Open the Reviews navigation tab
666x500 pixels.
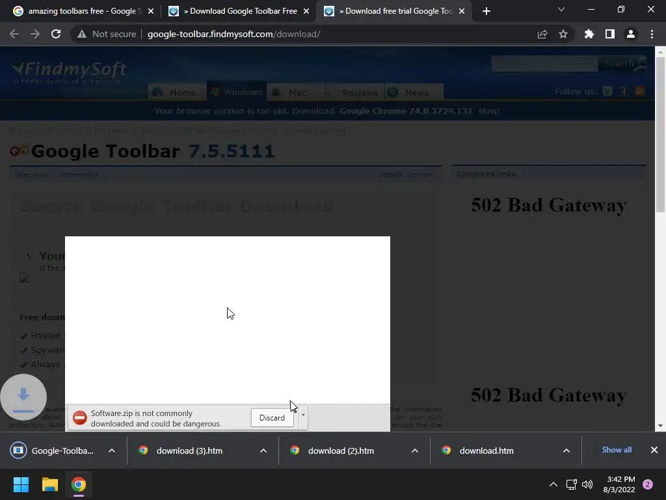pos(355,92)
